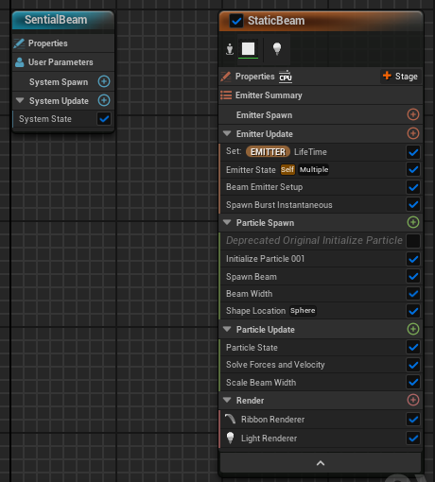Viewport: 435px width, 482px height.
Task: Collapse the Particle Spawn section
Action: coord(227,222)
